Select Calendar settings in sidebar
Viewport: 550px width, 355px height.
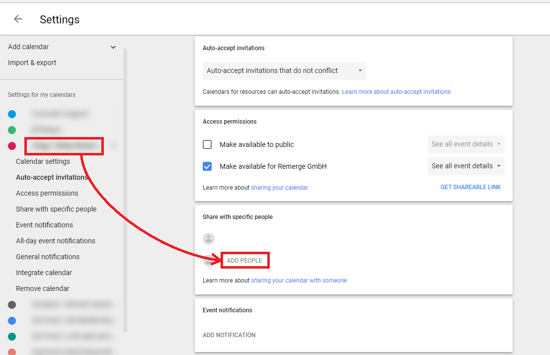(x=43, y=161)
